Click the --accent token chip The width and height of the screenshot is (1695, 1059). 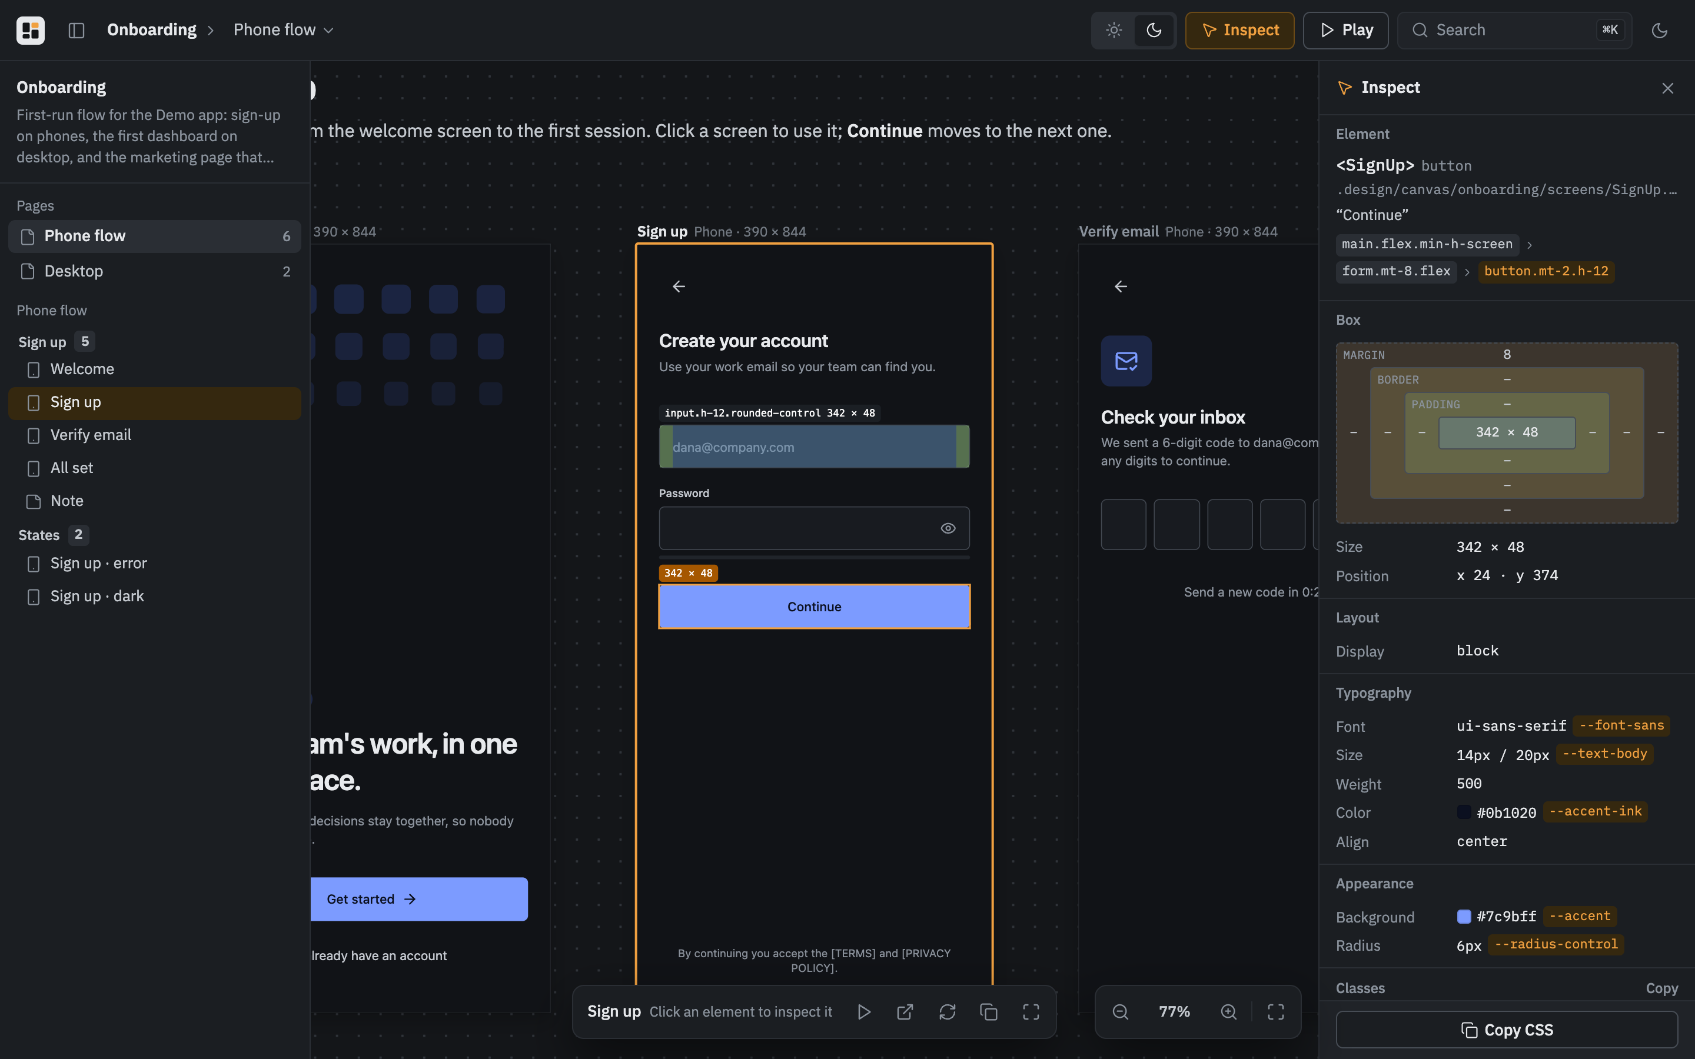pos(1580,916)
